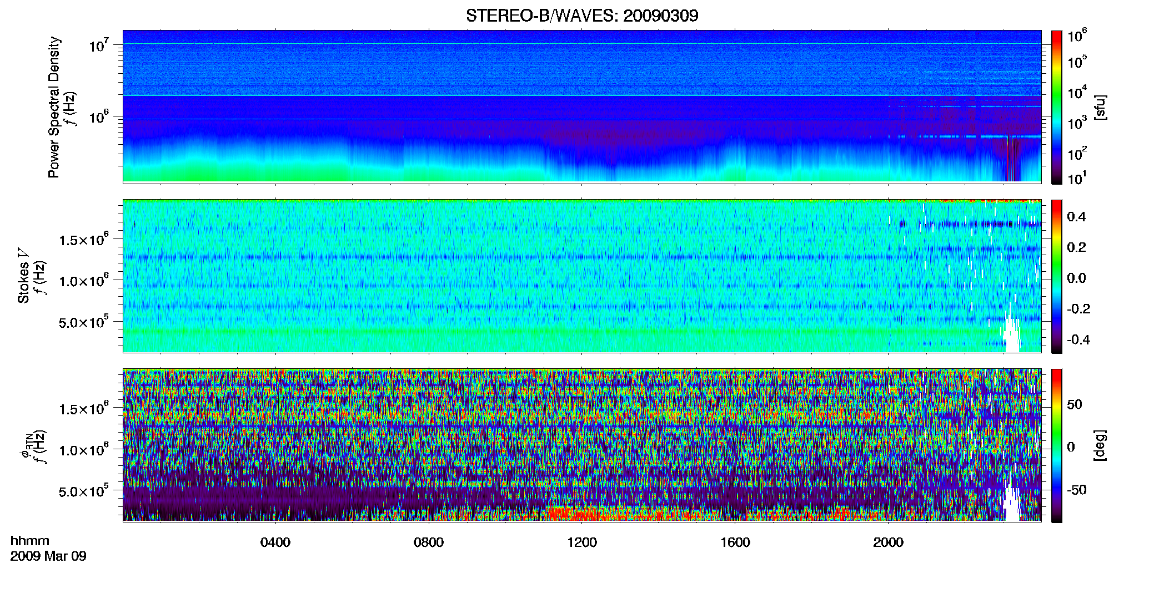Click the 0800 time tick label
Screen dimensions: 1164x599
[x=429, y=542]
